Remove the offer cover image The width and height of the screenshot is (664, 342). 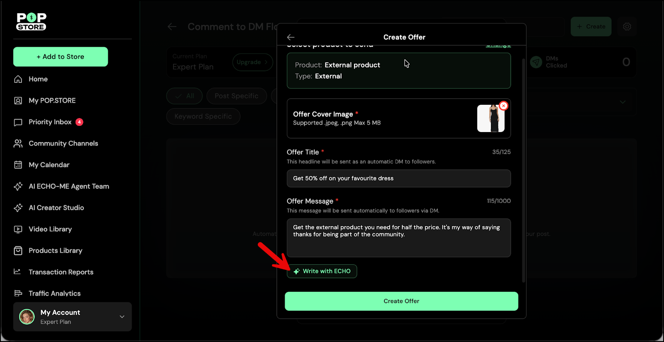(503, 106)
